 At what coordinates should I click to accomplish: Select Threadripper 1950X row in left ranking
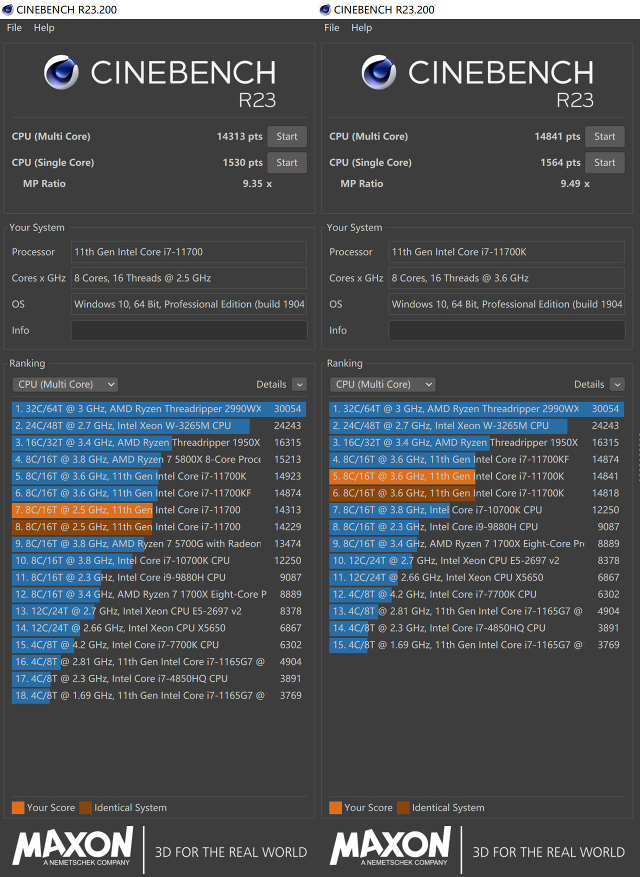coord(159,442)
